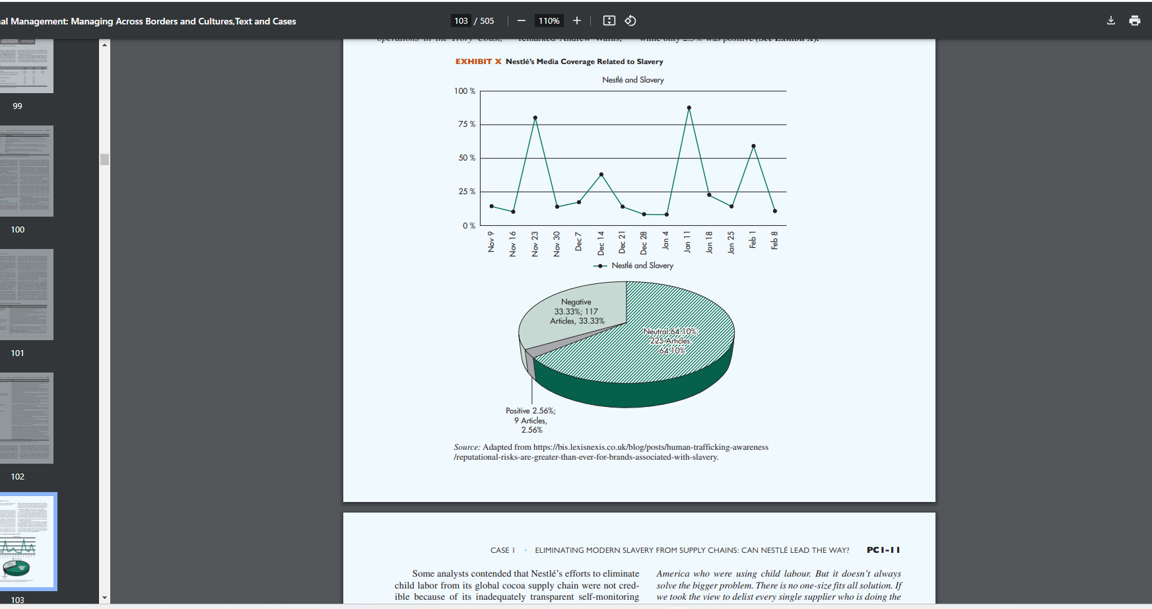The height and width of the screenshot is (609, 1152).
Task: Rotate the document counterclockwise
Action: point(630,20)
